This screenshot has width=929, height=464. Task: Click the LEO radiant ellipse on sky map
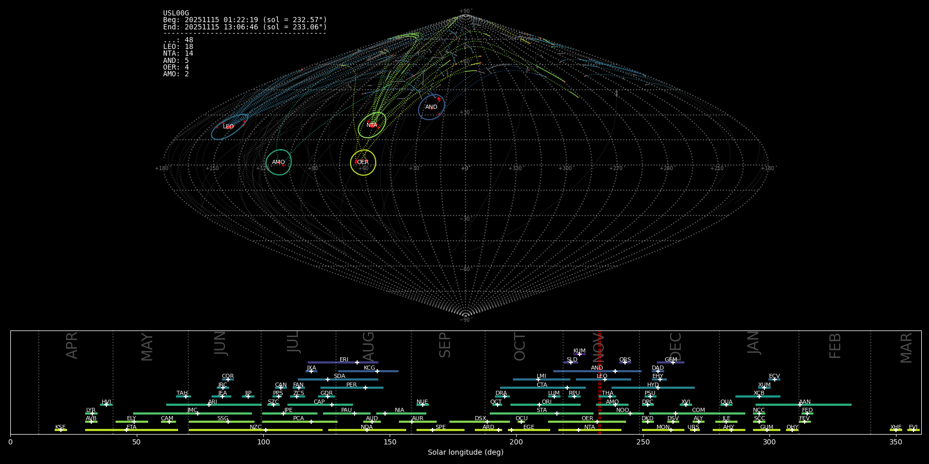point(229,127)
